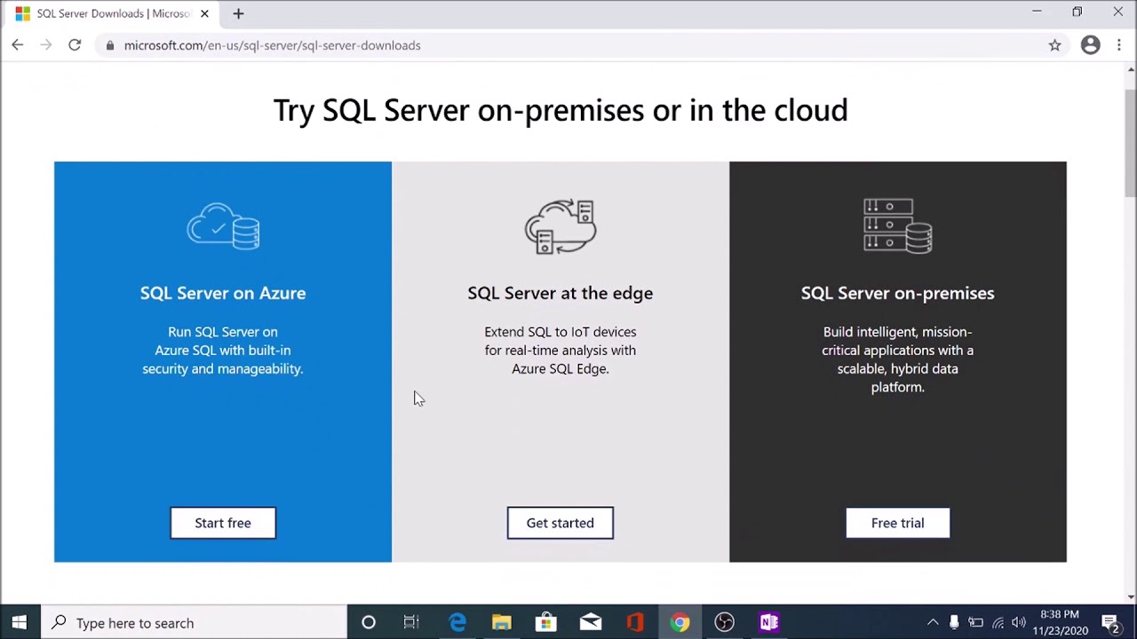Click the scrollbar down arrow
Image resolution: width=1137 pixels, height=639 pixels.
(x=1130, y=596)
